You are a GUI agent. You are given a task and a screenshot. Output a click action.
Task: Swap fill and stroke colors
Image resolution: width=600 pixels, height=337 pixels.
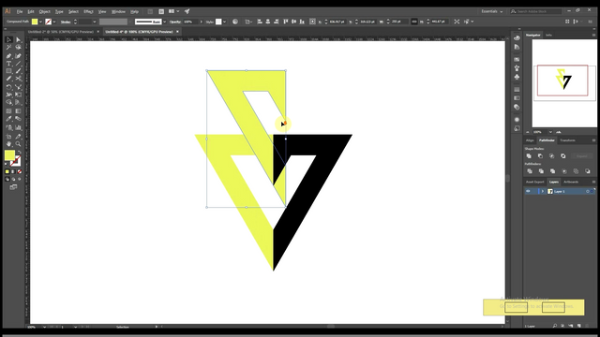pos(19,152)
